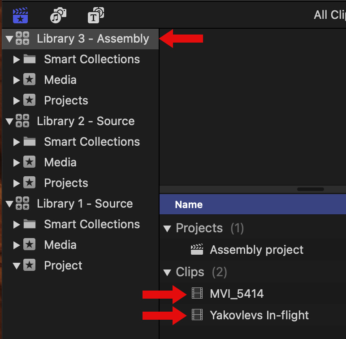The width and height of the screenshot is (346, 339).
Task: Collapse the Projects group in browser list
Action: coord(167,228)
